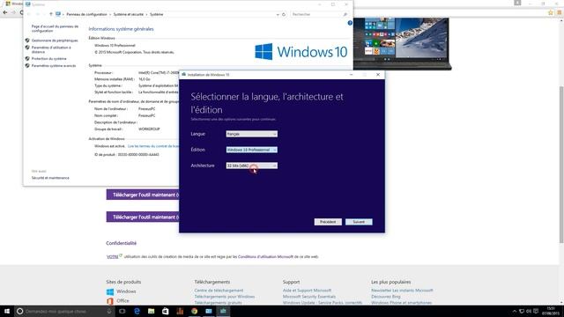
Task: Click the shield icon beside Paramètres système avancés
Action: point(27,65)
